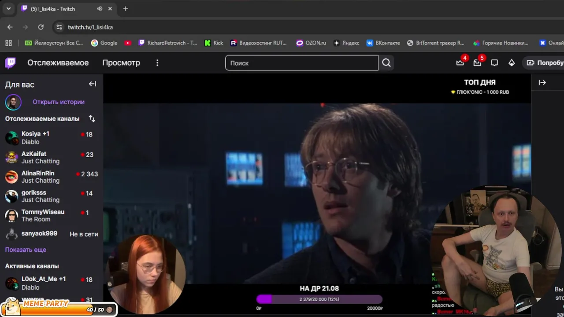View site information for twitch.tv
Screen dimensions: 564x317
coord(59,27)
